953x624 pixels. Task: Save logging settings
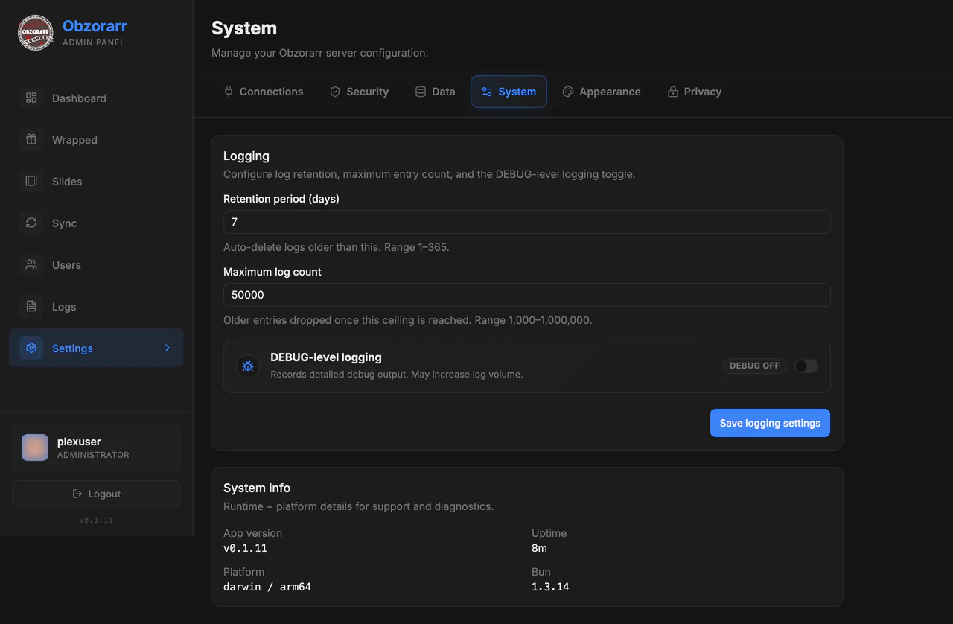(770, 423)
